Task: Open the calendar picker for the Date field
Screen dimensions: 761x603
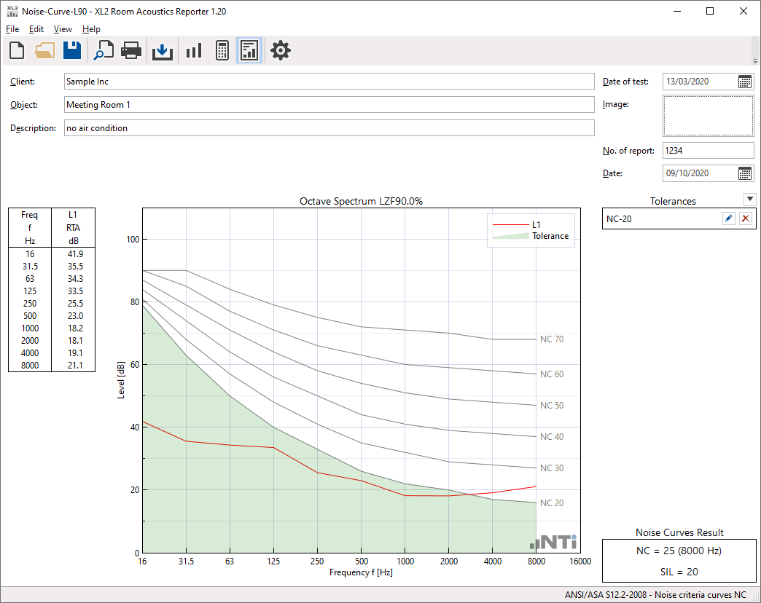Action: coord(745,173)
